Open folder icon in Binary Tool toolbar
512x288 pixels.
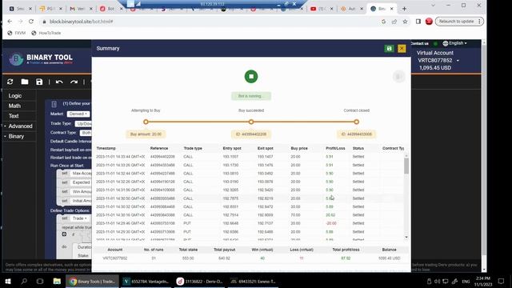pos(25,82)
